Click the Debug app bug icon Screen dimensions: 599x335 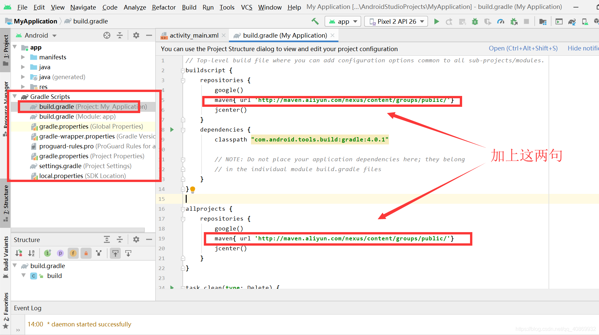pyautogui.click(x=475, y=21)
